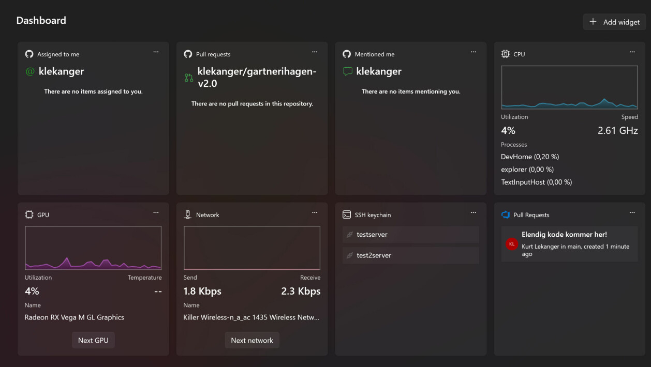This screenshot has width=651, height=367.
Task: Click the Next network button
Action: [x=252, y=340]
